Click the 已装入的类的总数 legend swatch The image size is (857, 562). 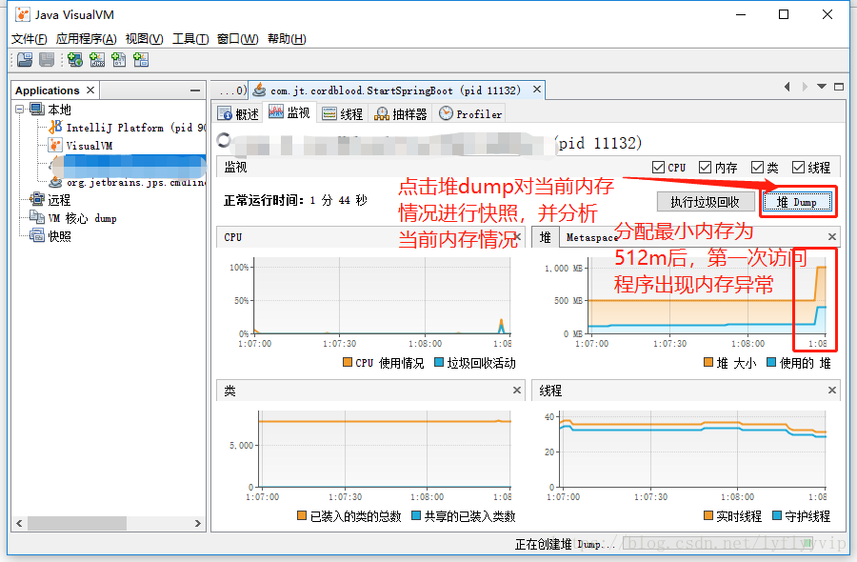[x=302, y=515]
